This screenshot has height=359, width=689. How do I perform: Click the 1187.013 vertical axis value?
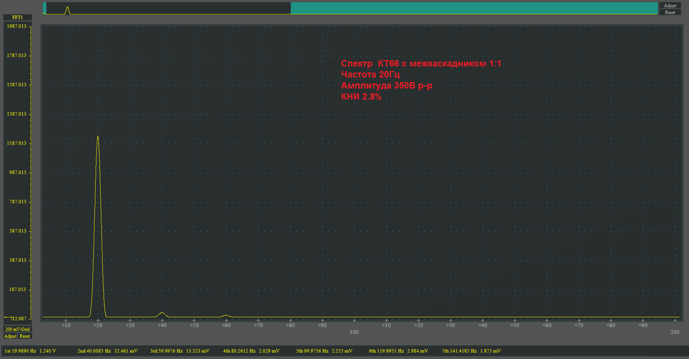16,143
